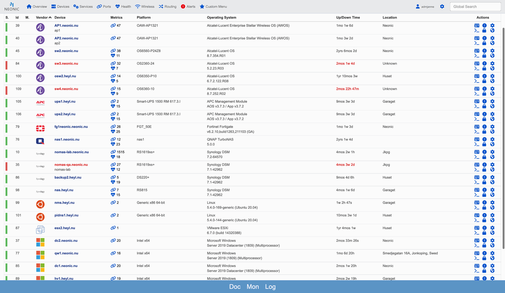Focus the Global Search field
505x293 pixels.
coord(475,7)
